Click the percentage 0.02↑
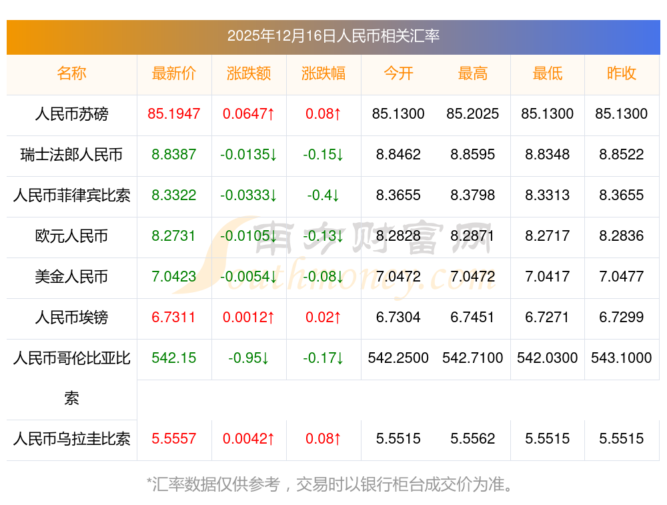667x505 pixels. pos(323,317)
